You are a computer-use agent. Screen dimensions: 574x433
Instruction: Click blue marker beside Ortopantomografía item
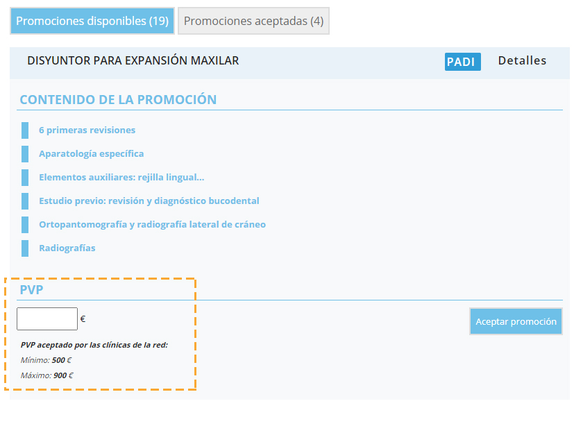click(25, 225)
